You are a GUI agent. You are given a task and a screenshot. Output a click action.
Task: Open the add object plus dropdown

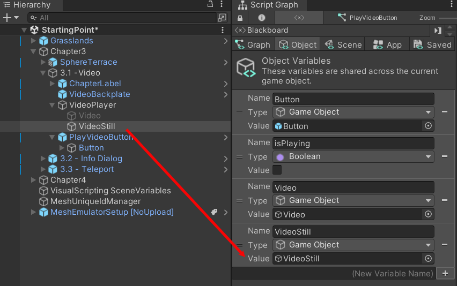click(x=11, y=18)
